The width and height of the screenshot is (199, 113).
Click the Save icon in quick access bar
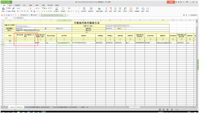coord(4,15)
